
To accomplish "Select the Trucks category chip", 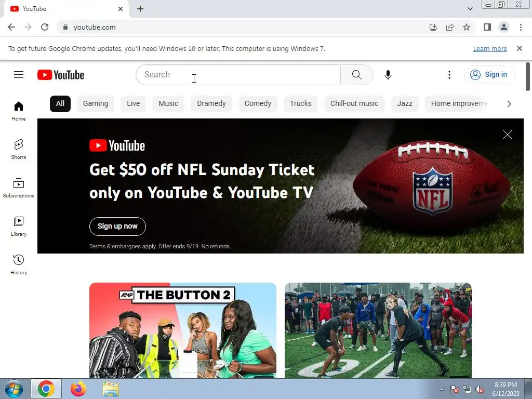I will click(301, 104).
